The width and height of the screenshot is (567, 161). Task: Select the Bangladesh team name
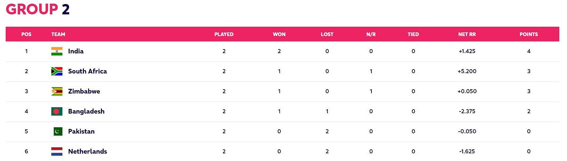[86, 111]
